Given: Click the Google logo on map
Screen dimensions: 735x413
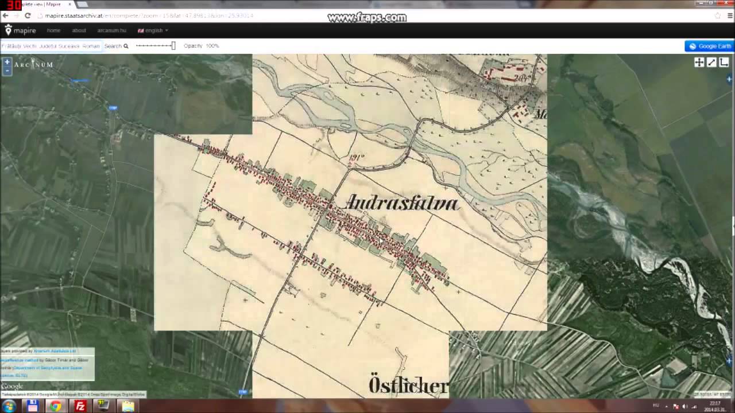Looking at the screenshot, I should [12, 386].
